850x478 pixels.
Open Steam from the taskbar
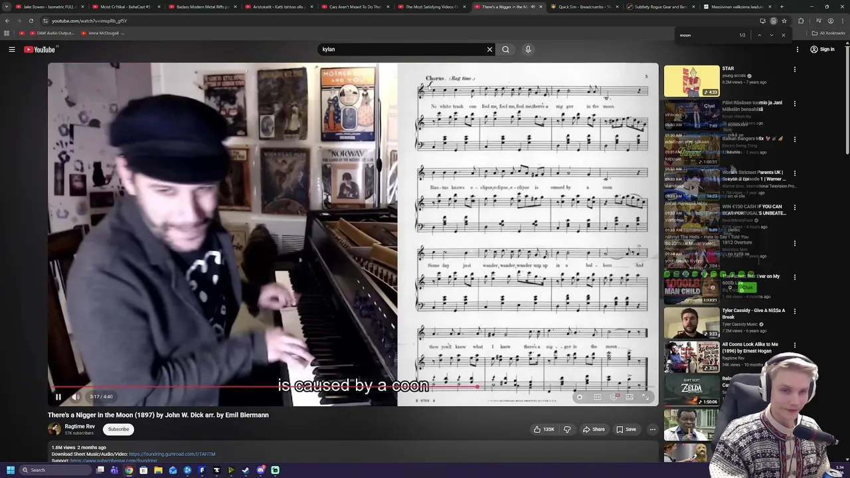(246, 470)
